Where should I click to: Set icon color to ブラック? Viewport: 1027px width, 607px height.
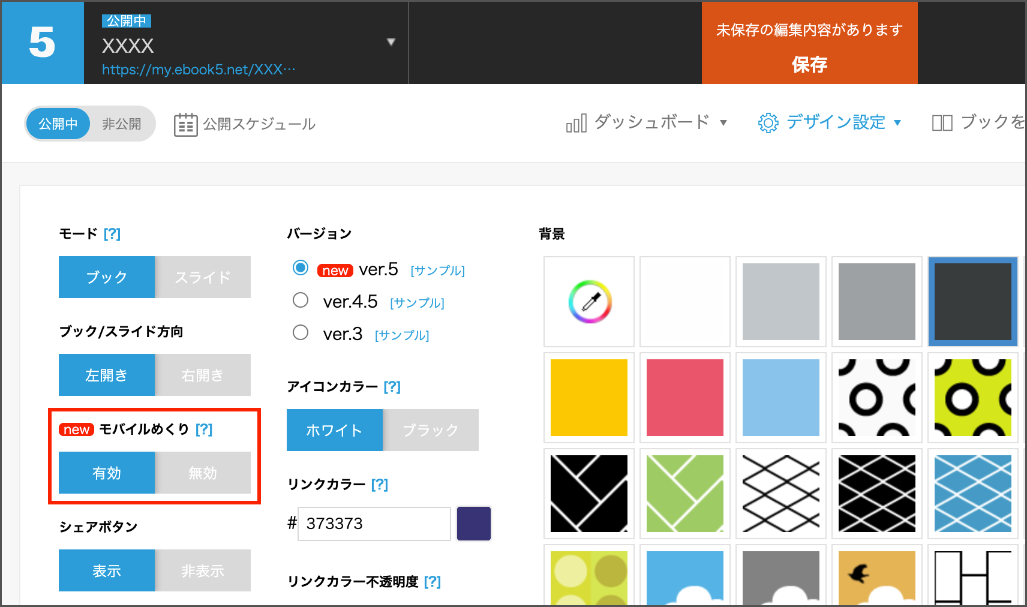pos(431,430)
